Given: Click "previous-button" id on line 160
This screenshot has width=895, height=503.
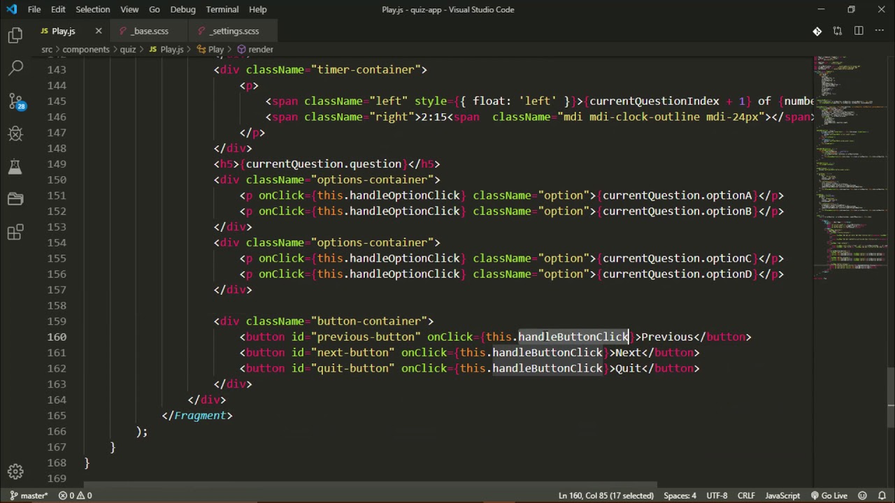Looking at the screenshot, I should pos(366,337).
